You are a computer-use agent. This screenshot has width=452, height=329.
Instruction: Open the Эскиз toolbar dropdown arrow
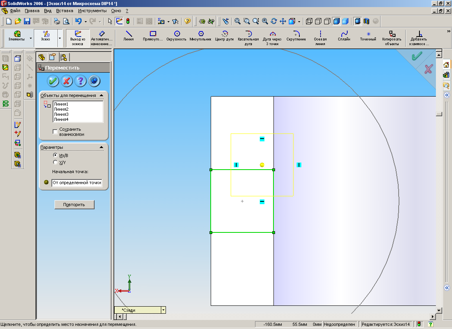pos(60,38)
